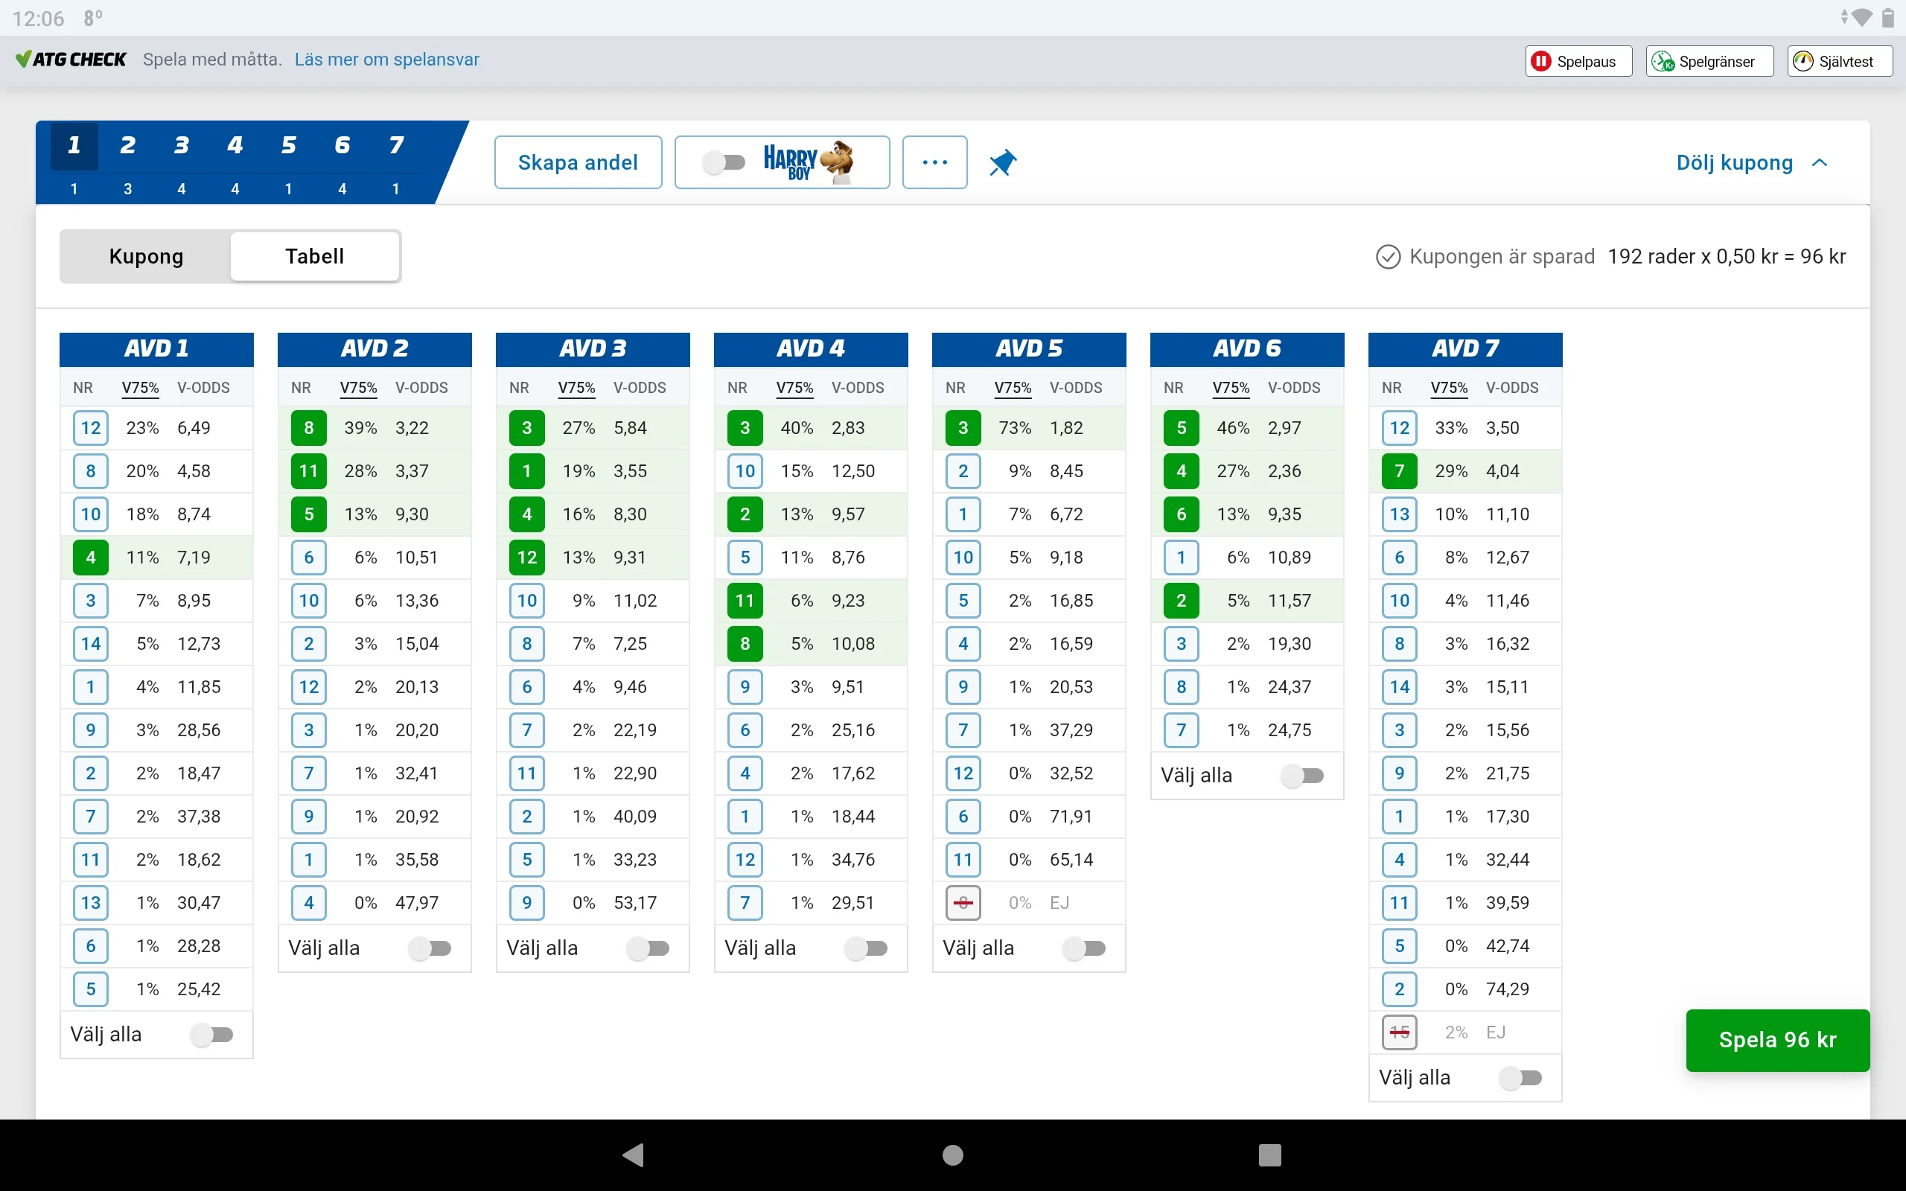This screenshot has height=1191, width=1906.
Task: Toggle Välj alla in AVD 6
Action: point(1304,775)
